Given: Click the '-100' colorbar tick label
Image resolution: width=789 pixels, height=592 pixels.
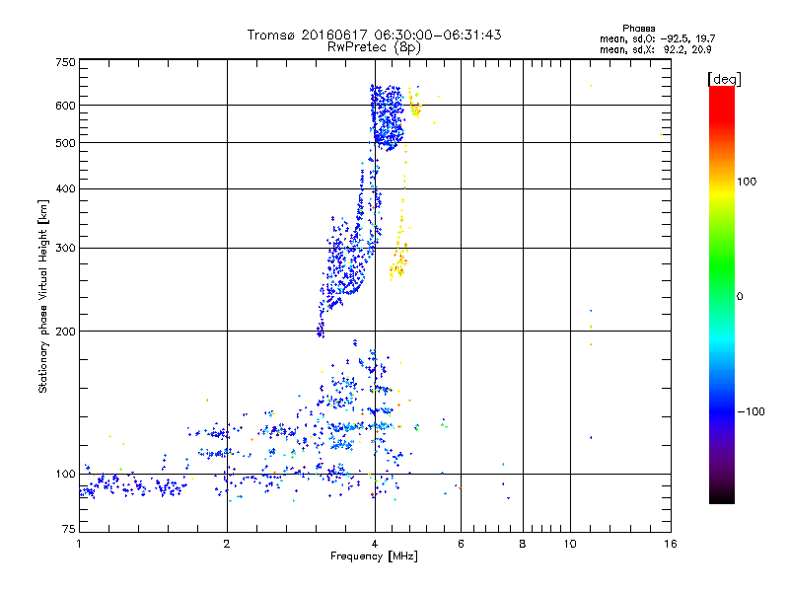Looking at the screenshot, I should 751,411.
